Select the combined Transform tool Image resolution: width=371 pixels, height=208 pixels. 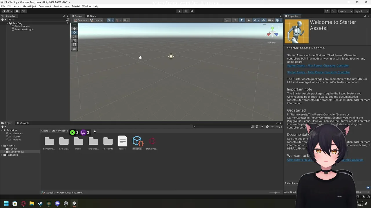74,49
